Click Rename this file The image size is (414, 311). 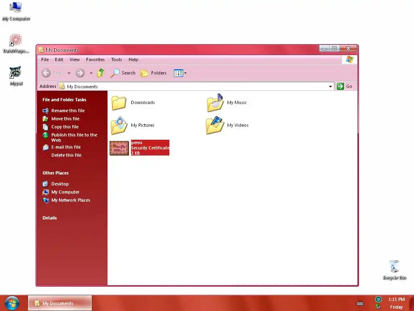point(68,111)
